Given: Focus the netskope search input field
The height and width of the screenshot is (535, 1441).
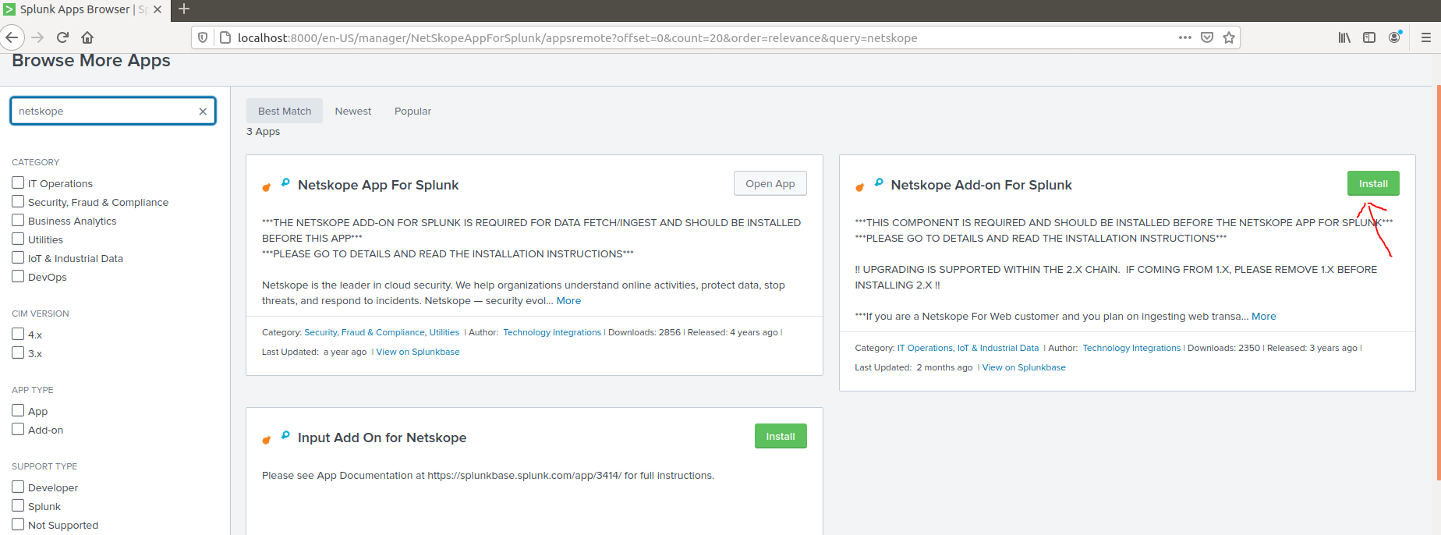Looking at the screenshot, I should pyautogui.click(x=105, y=112).
